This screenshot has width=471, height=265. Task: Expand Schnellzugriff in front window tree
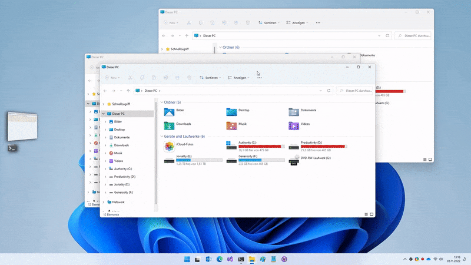(x=104, y=104)
